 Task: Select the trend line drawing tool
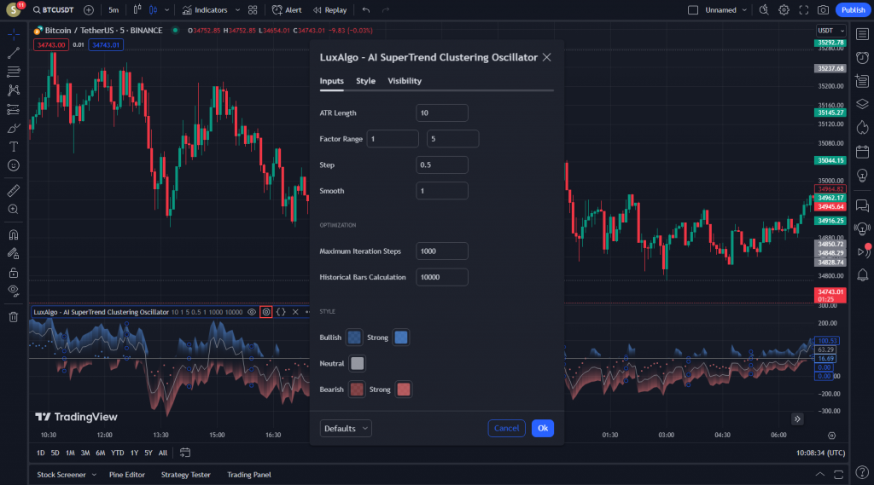14,53
